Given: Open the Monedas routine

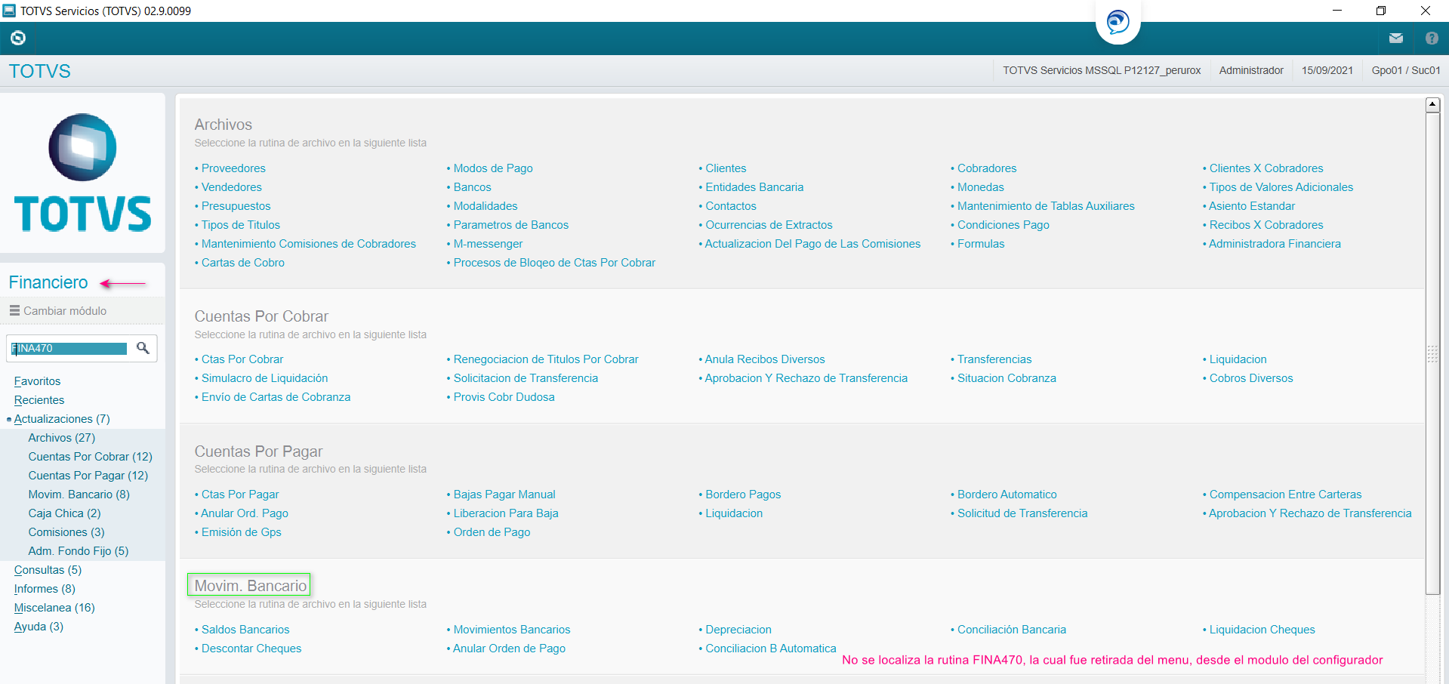Looking at the screenshot, I should [981, 187].
